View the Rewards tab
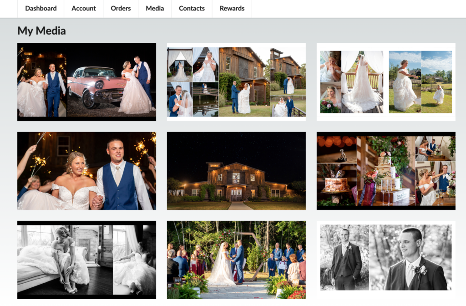Screen dimensions: 466x306 pyautogui.click(x=232, y=9)
